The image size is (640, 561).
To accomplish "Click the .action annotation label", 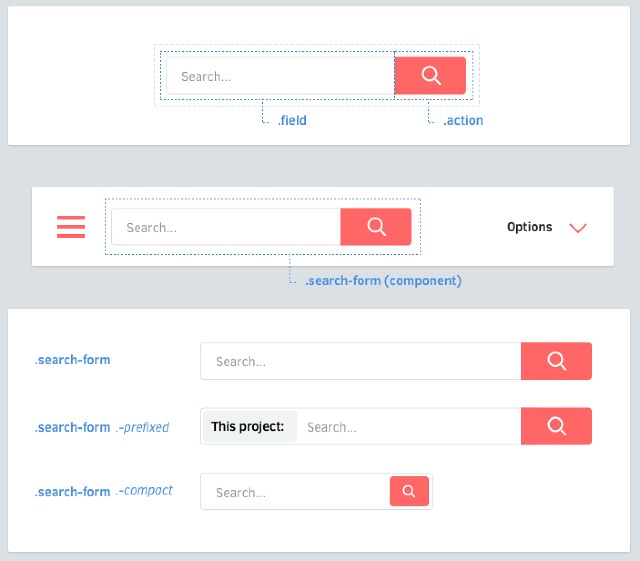I will pos(463,120).
